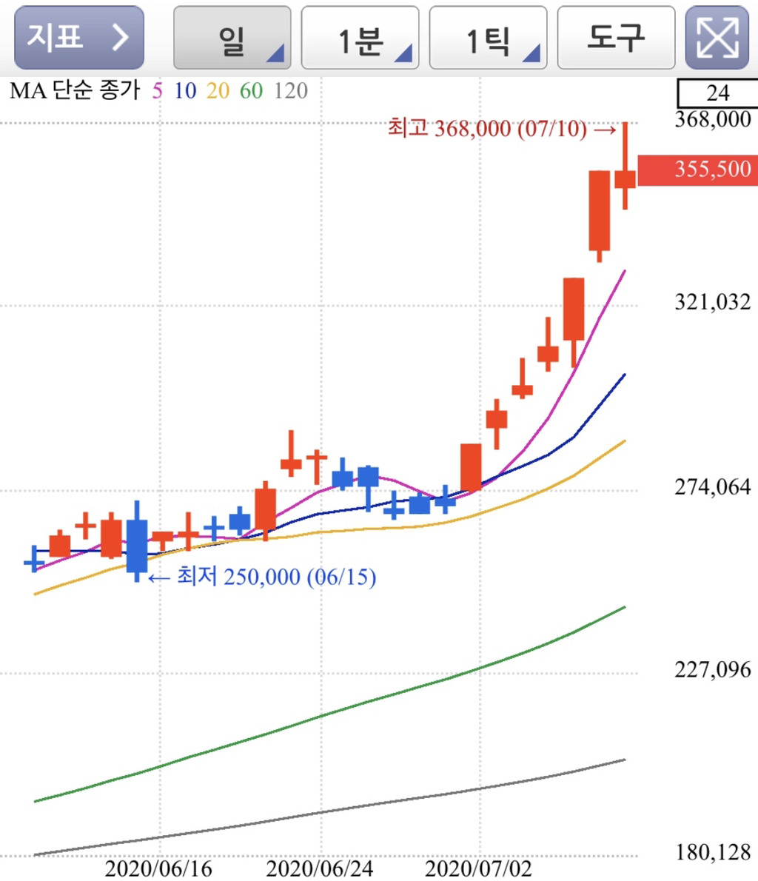Screen dimensions: 758x881
Task: Select the 일 daily chart period
Action: [x=232, y=38]
